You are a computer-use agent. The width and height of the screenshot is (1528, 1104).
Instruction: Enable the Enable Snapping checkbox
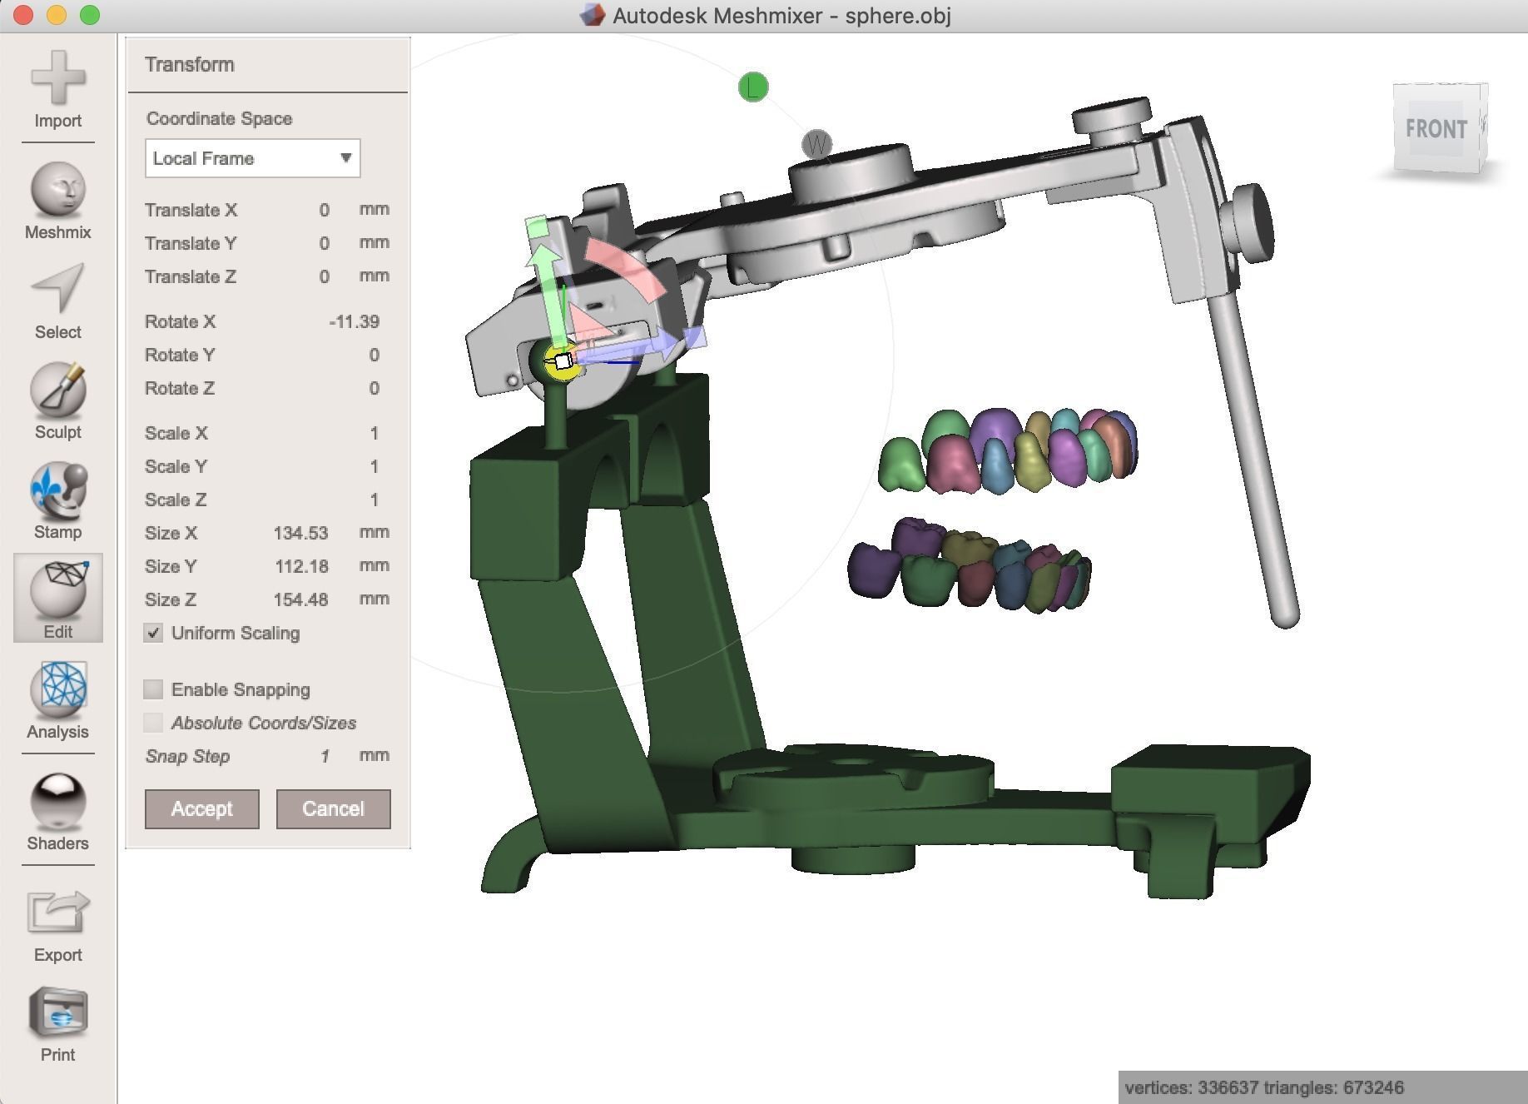tap(153, 689)
